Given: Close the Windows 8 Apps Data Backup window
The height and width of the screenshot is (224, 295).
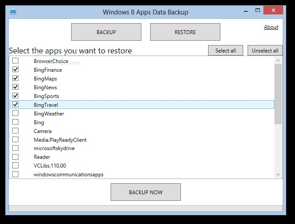Looking at the screenshot, I should tap(273, 10).
